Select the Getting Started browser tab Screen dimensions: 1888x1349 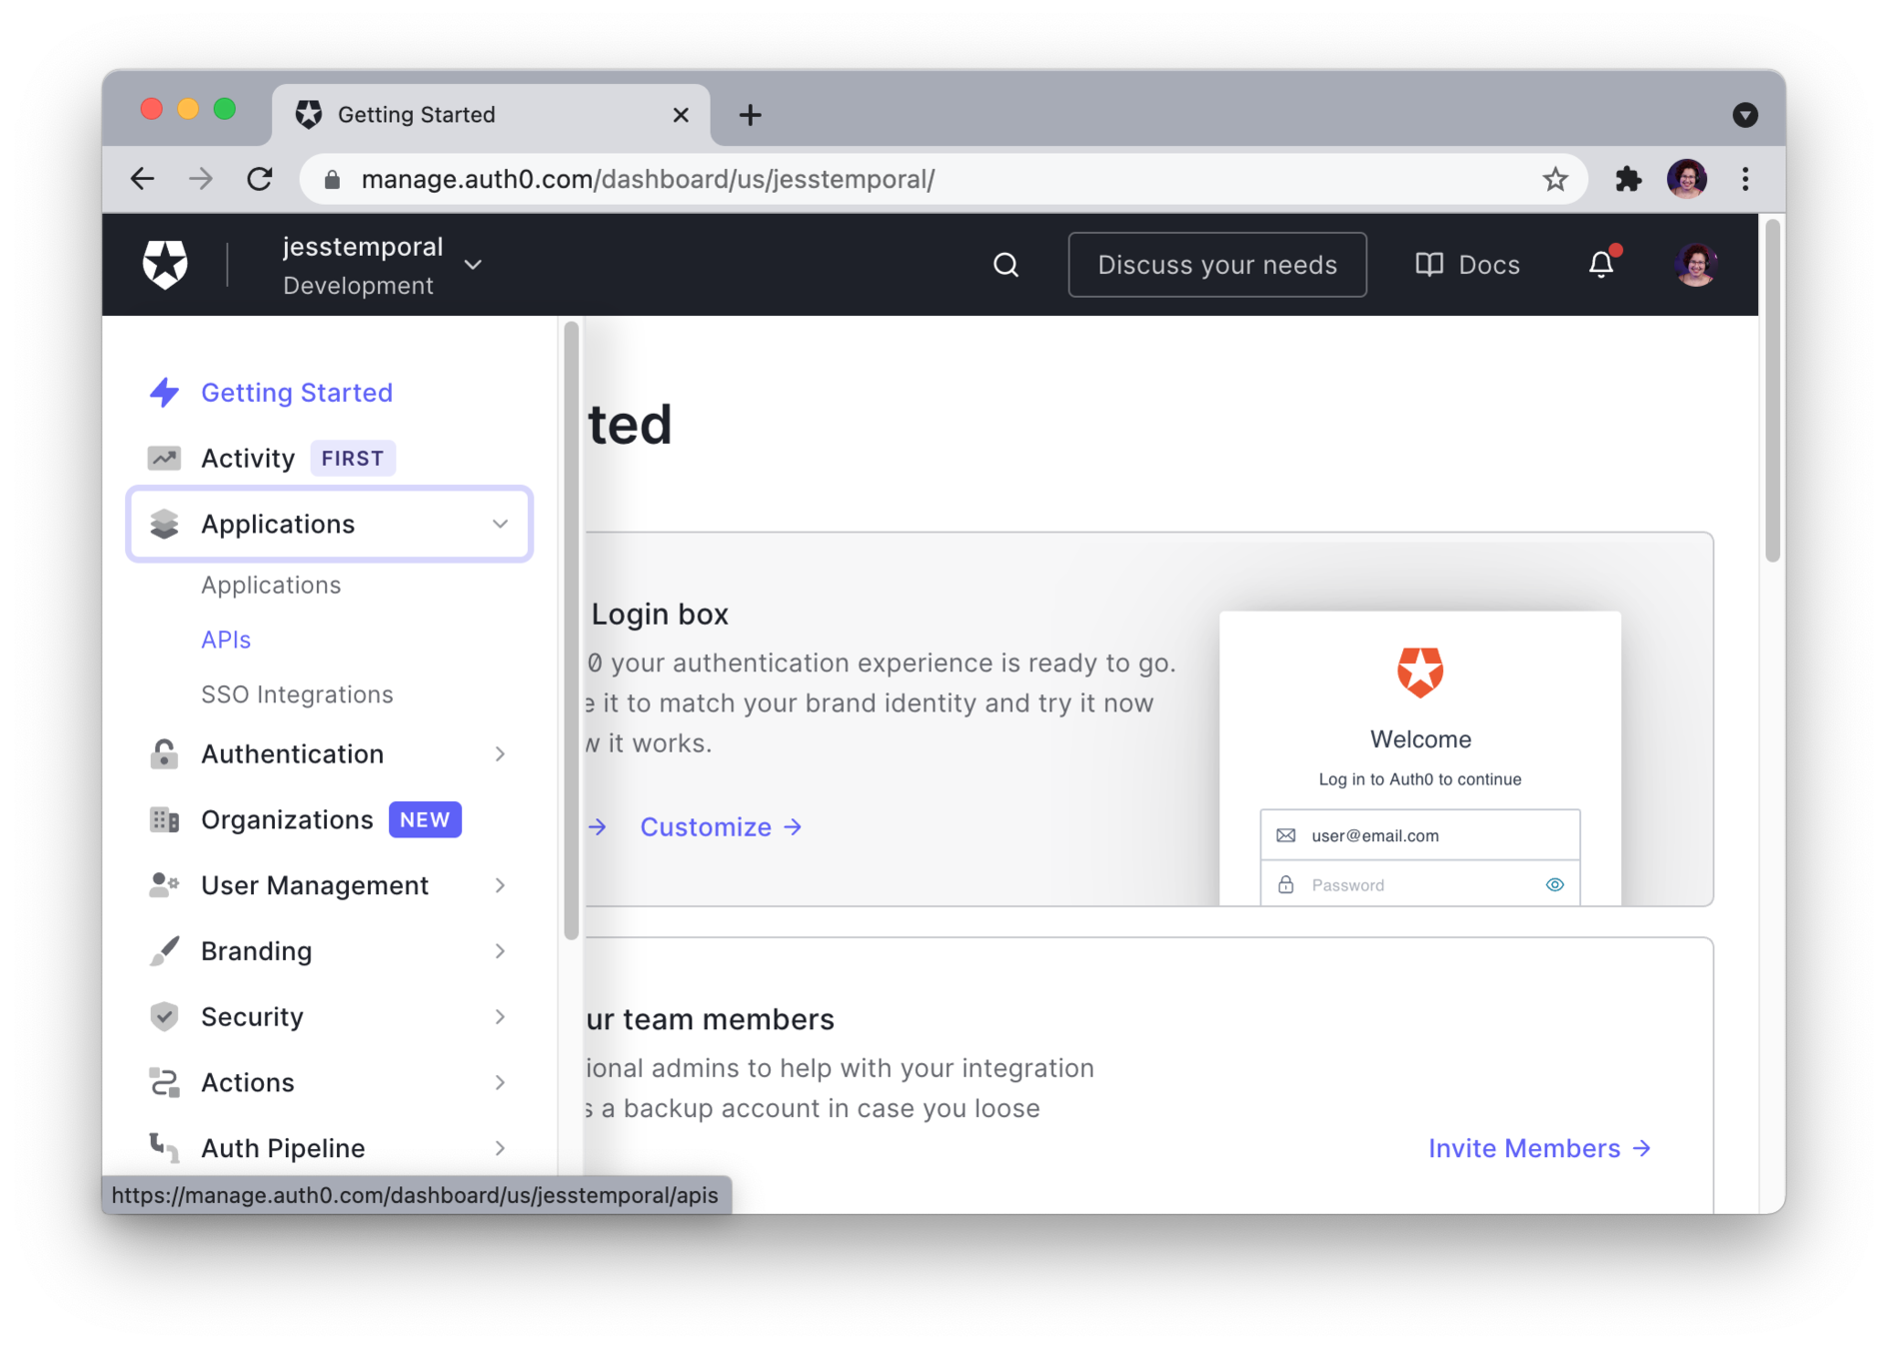click(491, 115)
